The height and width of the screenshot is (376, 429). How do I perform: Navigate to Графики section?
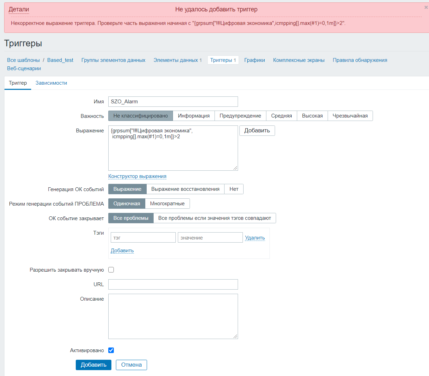255,60
